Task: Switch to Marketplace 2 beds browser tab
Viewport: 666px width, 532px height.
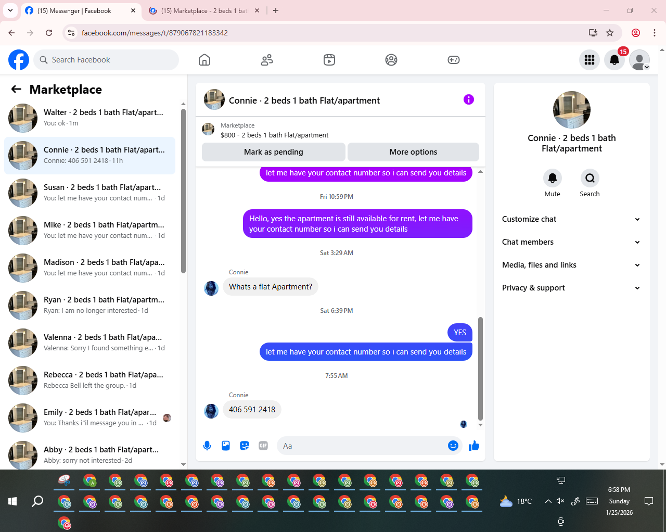Action: click(204, 11)
